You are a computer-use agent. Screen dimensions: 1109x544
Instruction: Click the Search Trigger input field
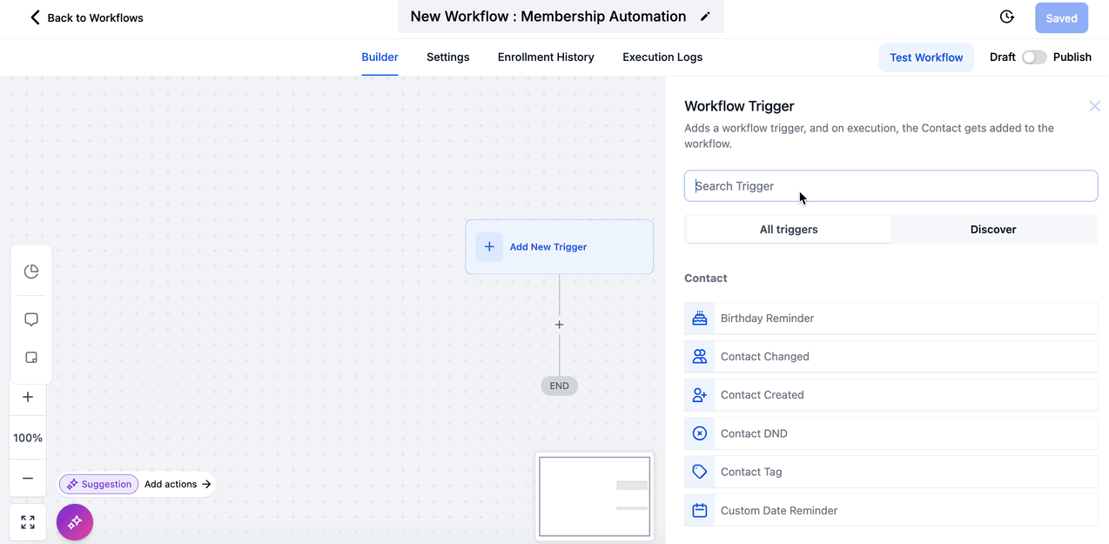891,186
